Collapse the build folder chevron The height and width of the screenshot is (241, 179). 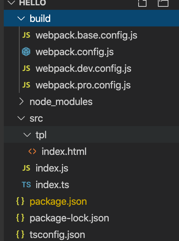(x=21, y=19)
